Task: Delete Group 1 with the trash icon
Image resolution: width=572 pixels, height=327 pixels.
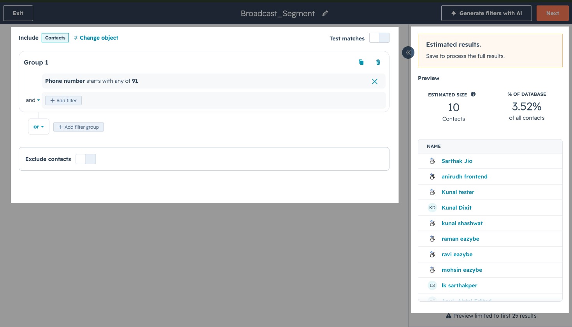Action: [x=378, y=62]
